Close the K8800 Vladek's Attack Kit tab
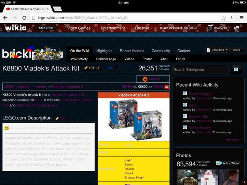The height and width of the screenshot is (185, 247). (47, 9)
